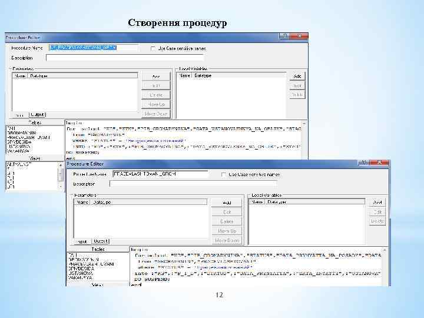The image size is (424, 318).
Task: Click the help icon in the back Procedure Editor title bar
Action: (285, 36)
